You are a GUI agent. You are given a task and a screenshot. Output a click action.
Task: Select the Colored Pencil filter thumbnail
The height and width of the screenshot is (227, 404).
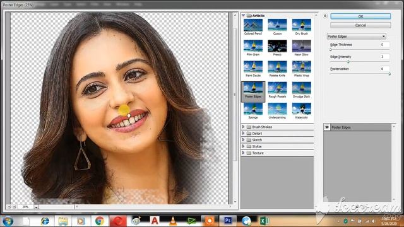[x=253, y=25]
